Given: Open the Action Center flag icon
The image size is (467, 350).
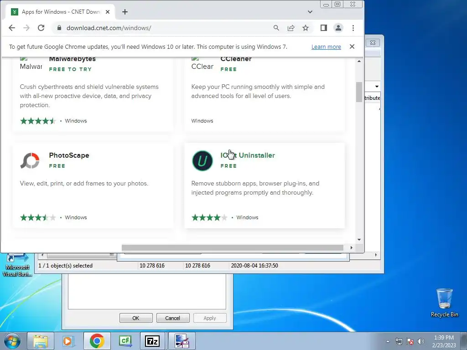Looking at the screenshot, I should pos(410,341).
